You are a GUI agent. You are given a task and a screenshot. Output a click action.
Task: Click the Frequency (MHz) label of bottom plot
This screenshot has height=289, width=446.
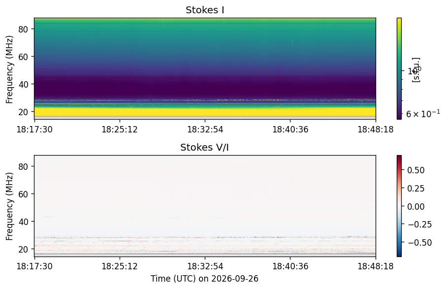tap(9, 206)
